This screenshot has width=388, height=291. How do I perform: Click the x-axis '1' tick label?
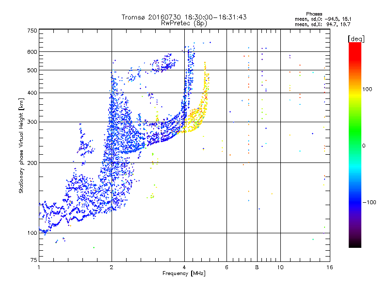(39, 267)
